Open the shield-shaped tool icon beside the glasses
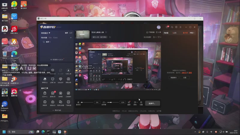Screen dimensions: 240x135 [53, 79]
